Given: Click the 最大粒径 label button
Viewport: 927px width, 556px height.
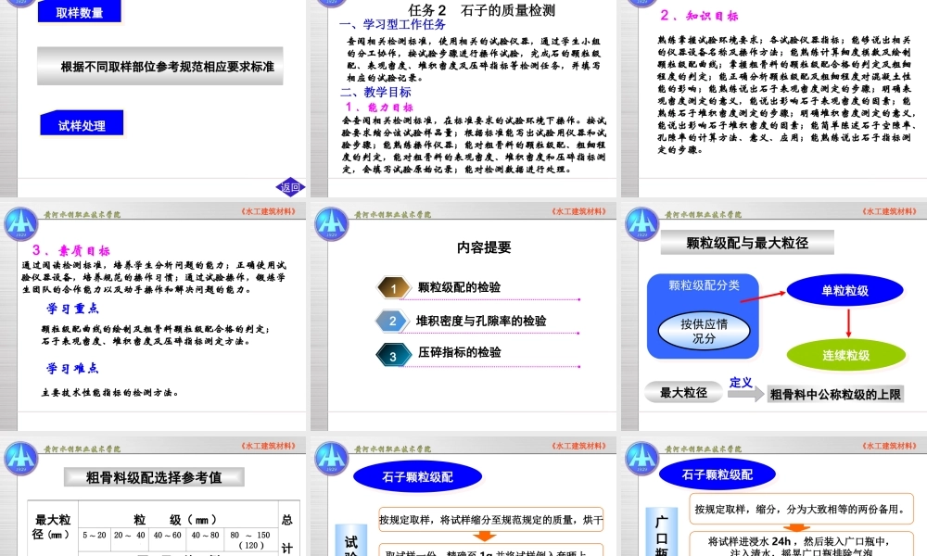Looking at the screenshot, I should 683,392.
